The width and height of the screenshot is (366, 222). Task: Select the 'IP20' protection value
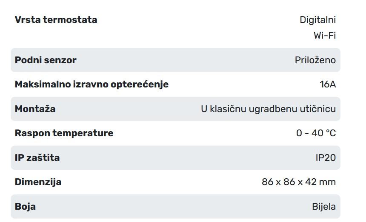[325, 158]
